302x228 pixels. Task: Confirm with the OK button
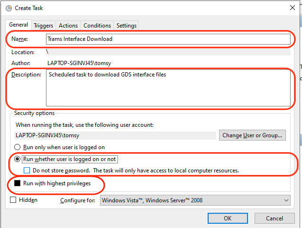click(x=228, y=218)
